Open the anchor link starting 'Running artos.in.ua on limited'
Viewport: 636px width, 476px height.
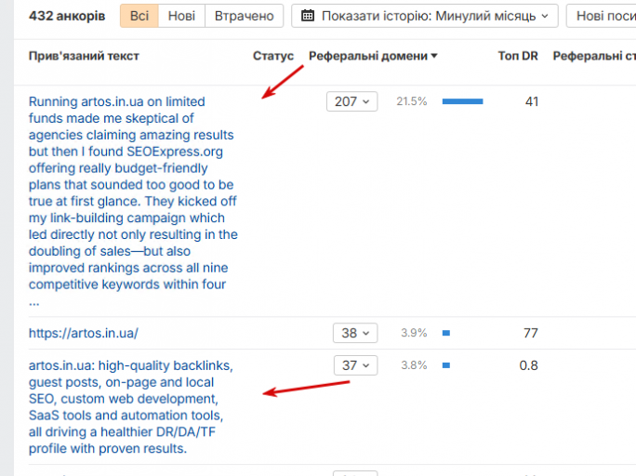133,201
